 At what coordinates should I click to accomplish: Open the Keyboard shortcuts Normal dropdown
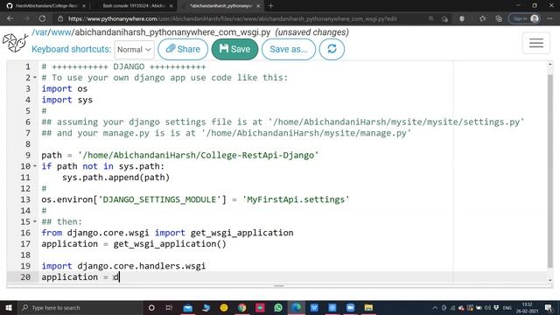point(134,49)
